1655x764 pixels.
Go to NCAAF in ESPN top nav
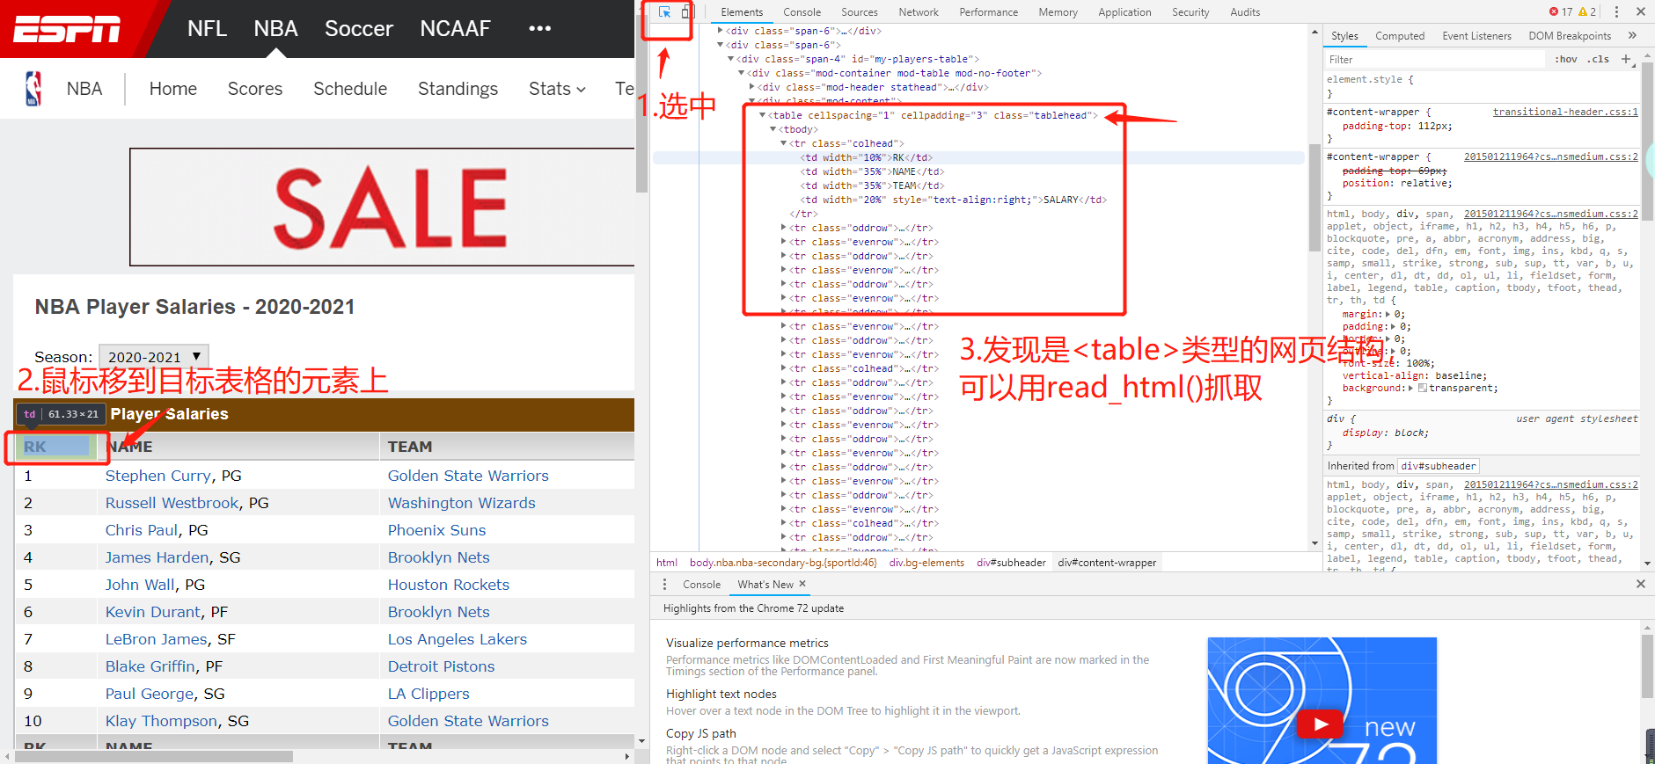point(455,28)
